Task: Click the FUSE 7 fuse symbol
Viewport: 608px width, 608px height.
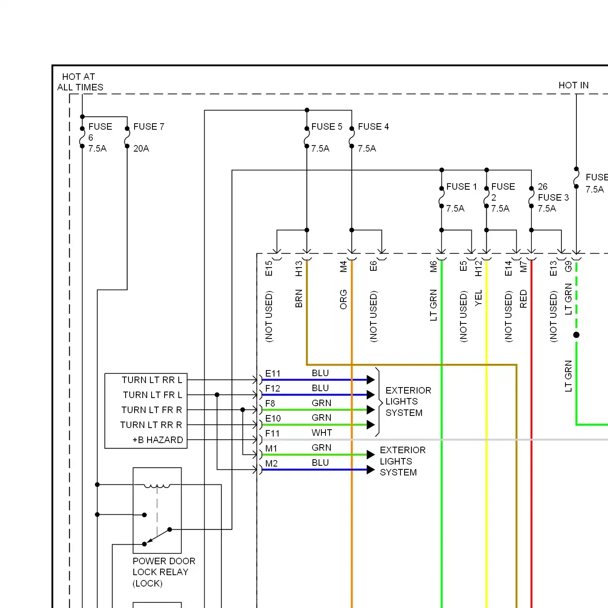Action: point(127,137)
